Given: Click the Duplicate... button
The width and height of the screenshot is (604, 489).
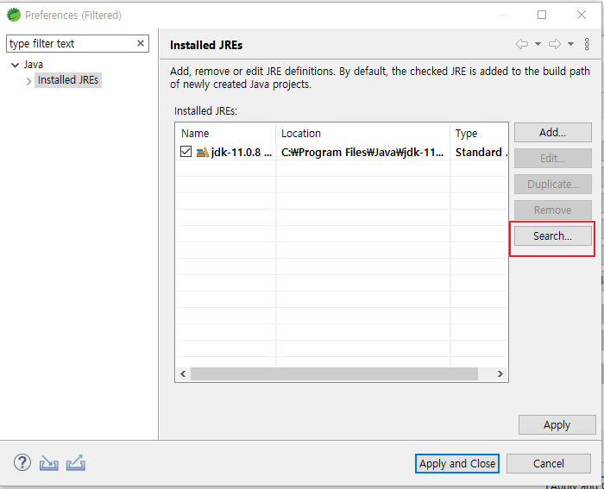Looking at the screenshot, I should pos(553,184).
